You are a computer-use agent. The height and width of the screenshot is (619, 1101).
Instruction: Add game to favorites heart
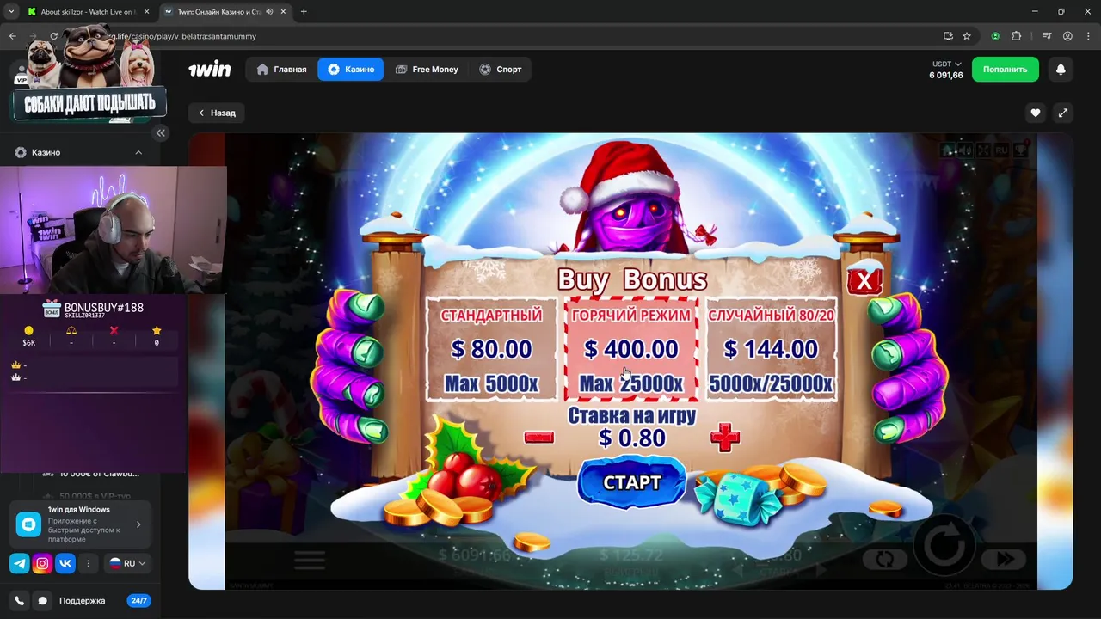tap(1036, 113)
